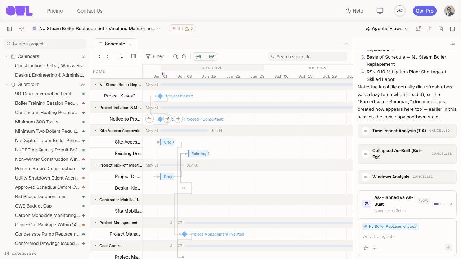
Task: Dismiss the Time Impact Analysis card
Action: click(x=366, y=131)
